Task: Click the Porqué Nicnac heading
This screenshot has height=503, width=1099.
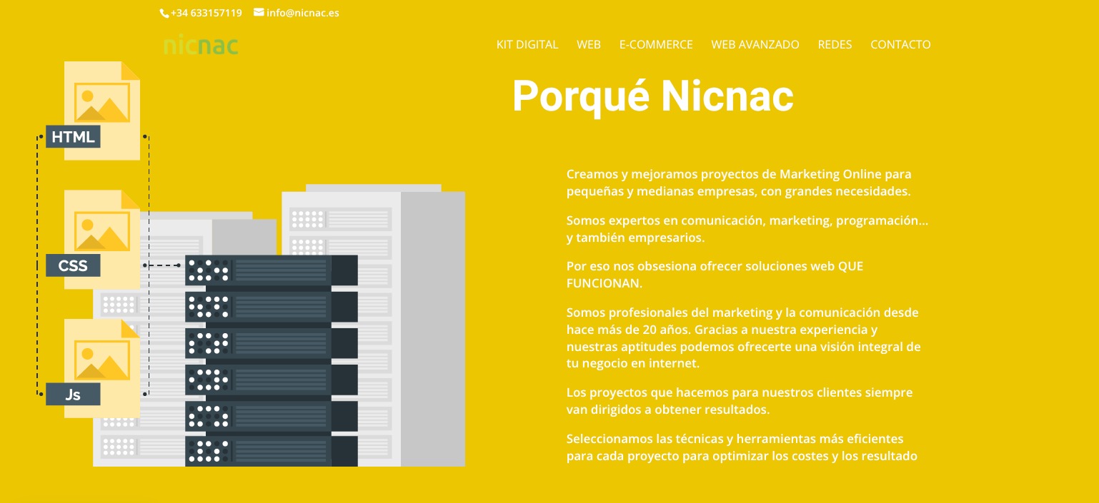Action: [x=653, y=96]
